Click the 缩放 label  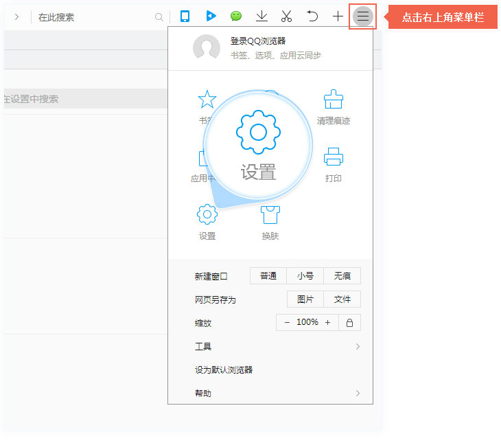[203, 323]
